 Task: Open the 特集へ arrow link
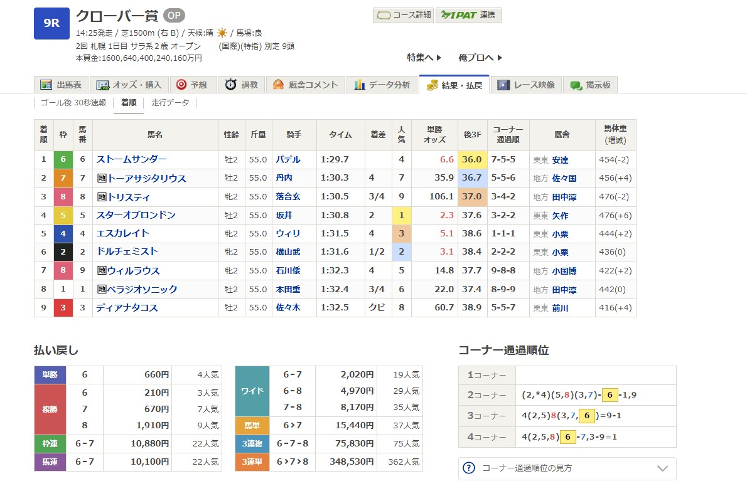click(x=424, y=58)
